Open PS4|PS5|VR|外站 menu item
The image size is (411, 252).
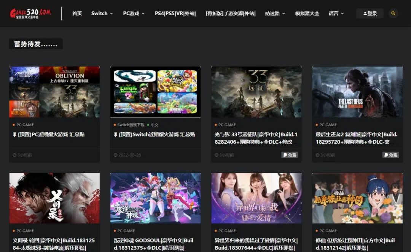pos(175,13)
